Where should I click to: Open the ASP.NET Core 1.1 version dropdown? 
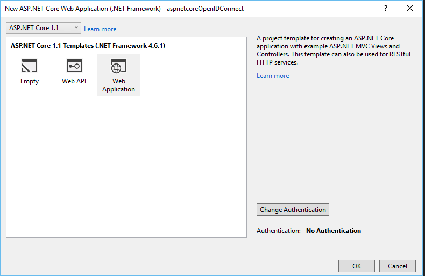pyautogui.click(x=44, y=28)
